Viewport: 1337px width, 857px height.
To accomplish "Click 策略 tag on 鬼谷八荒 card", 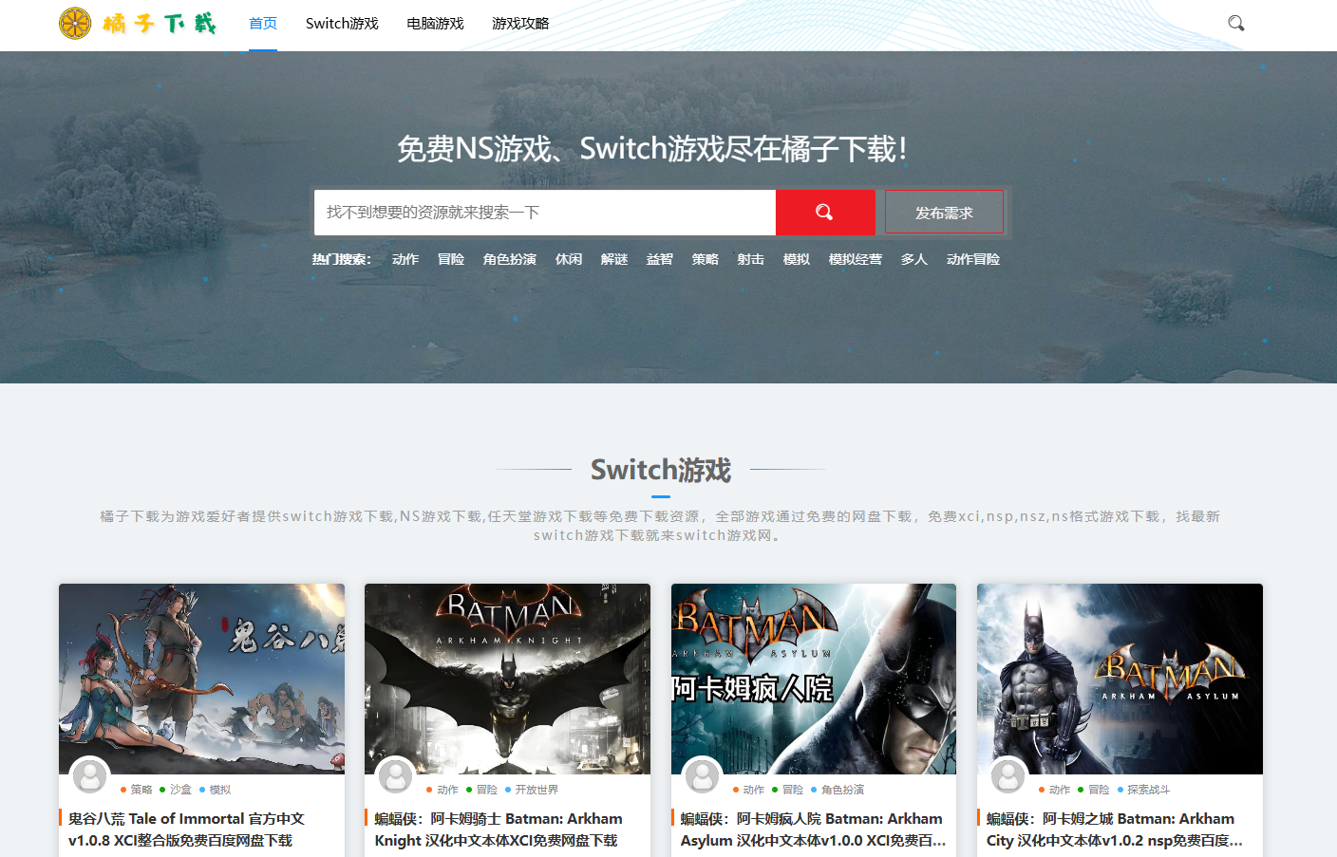I will 141,790.
